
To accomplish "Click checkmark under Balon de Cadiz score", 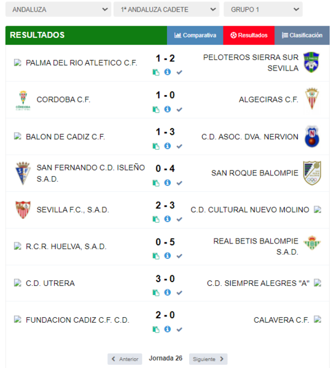I will pyautogui.click(x=179, y=146).
